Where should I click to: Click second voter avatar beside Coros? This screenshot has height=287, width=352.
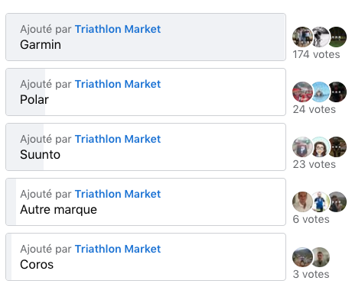pos(320,257)
